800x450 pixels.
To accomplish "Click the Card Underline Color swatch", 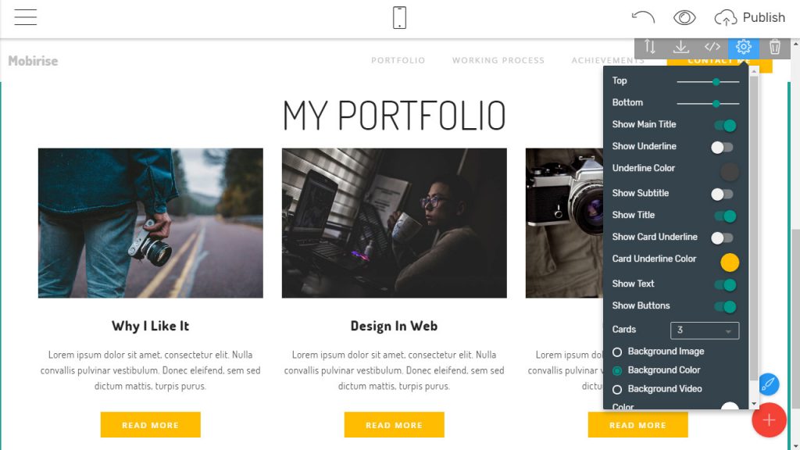I will click(x=730, y=262).
